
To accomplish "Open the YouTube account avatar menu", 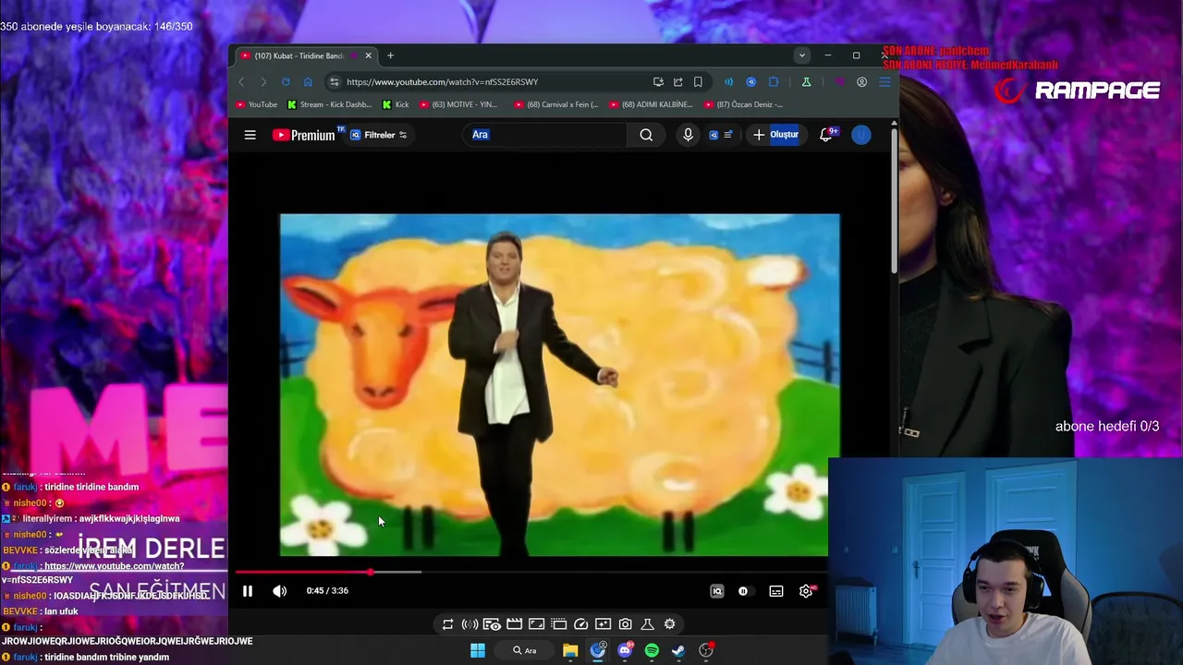I will pyautogui.click(x=860, y=135).
